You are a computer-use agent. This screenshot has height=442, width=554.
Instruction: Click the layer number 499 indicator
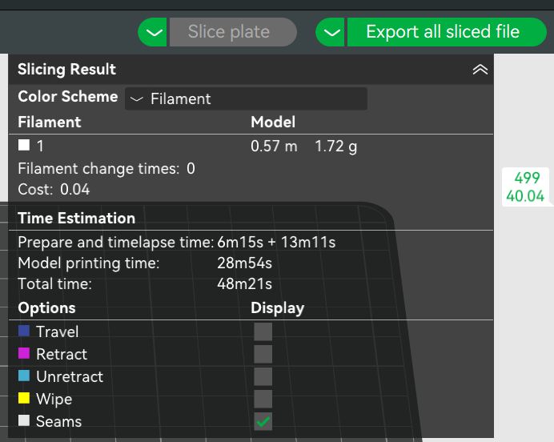click(x=527, y=178)
